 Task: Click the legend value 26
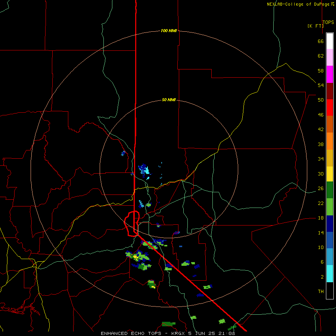point(321,189)
